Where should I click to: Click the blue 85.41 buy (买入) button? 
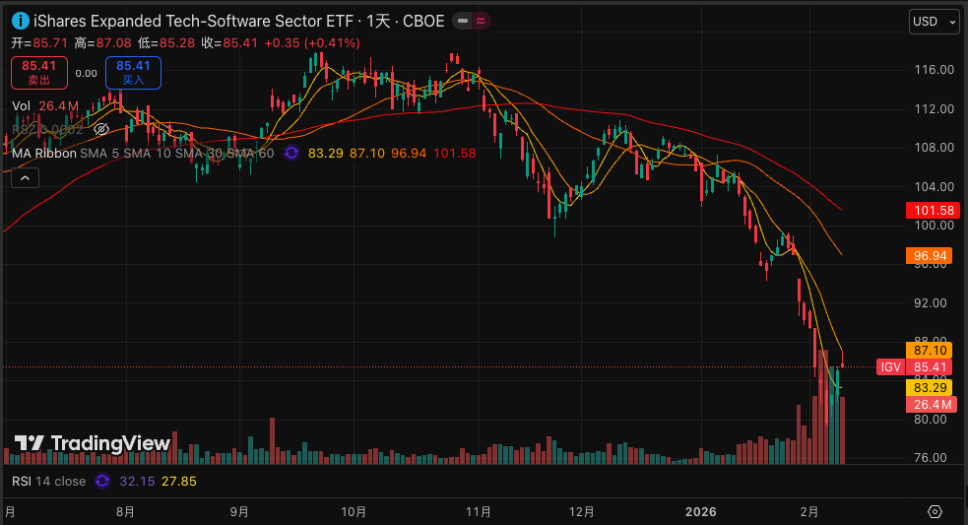click(133, 72)
